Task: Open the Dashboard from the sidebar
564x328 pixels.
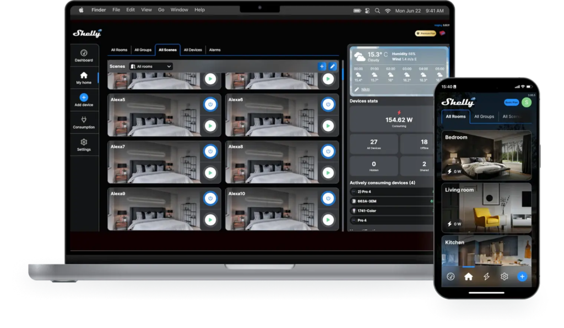Action: pyautogui.click(x=84, y=55)
